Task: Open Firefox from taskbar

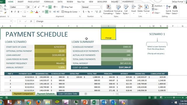Action: tap(38, 102)
